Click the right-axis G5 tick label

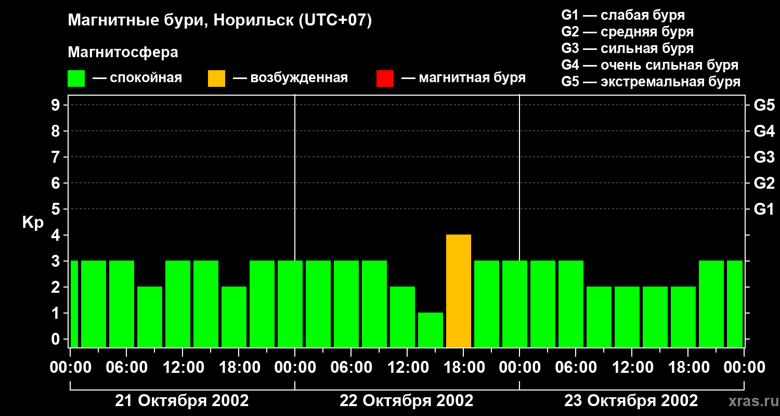tap(764, 105)
